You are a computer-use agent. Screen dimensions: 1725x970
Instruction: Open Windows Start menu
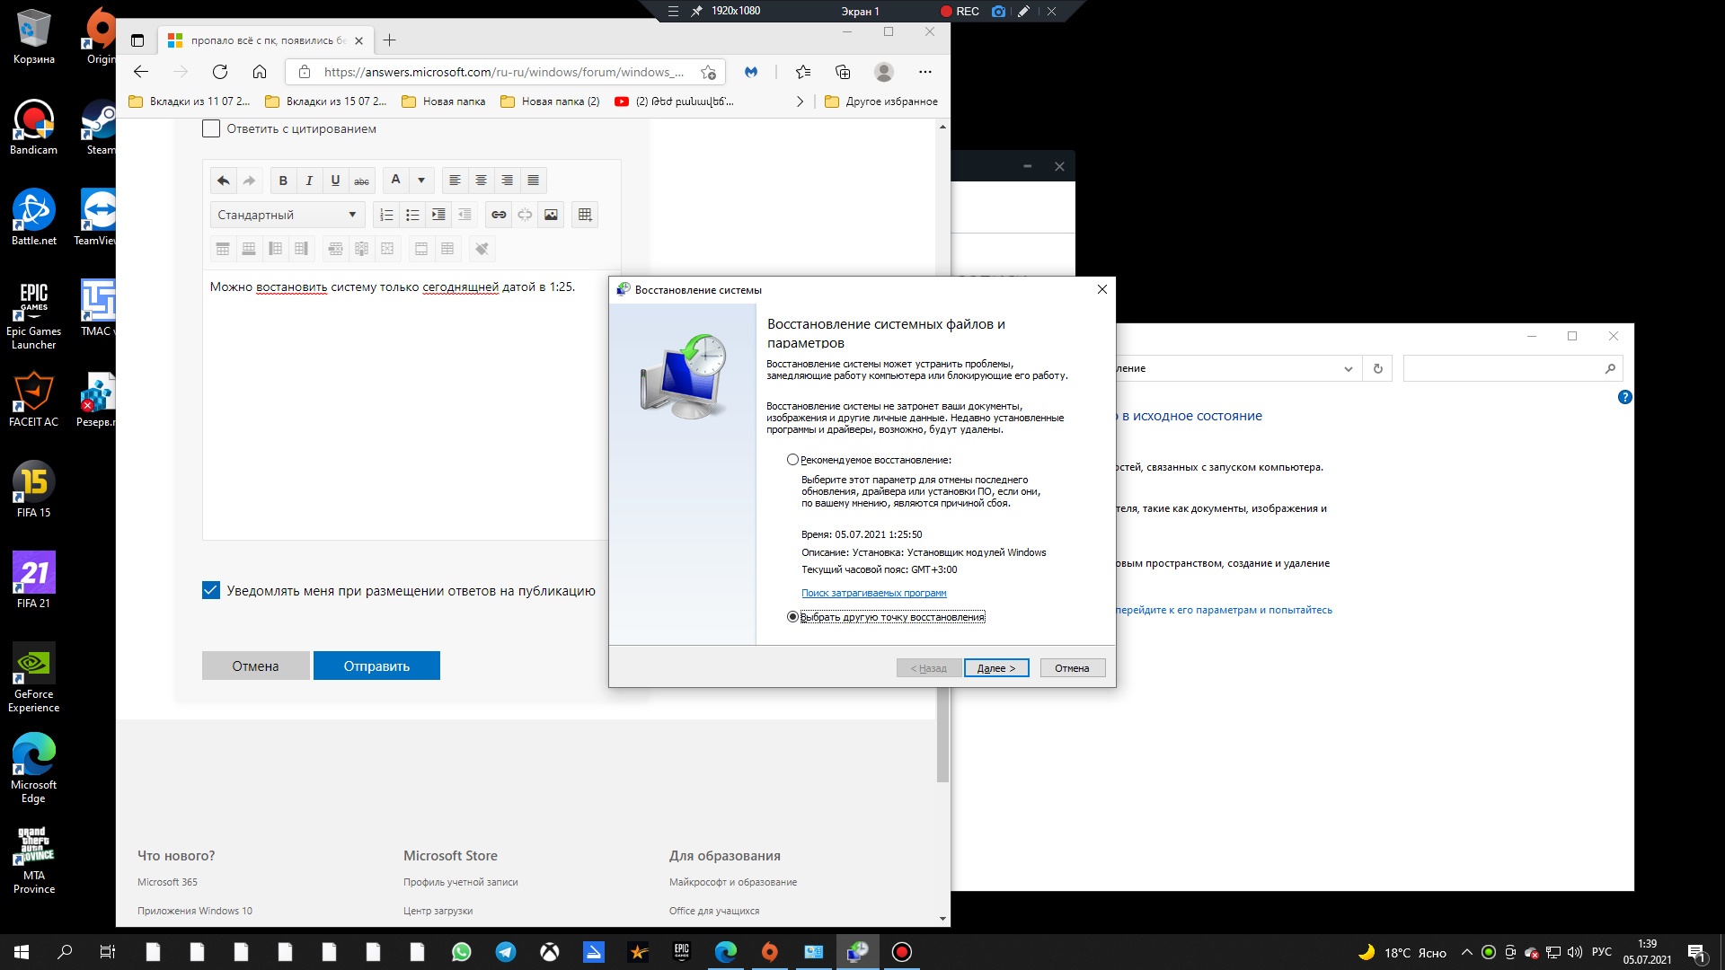click(x=22, y=952)
